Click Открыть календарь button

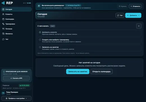(x=101, y=72)
